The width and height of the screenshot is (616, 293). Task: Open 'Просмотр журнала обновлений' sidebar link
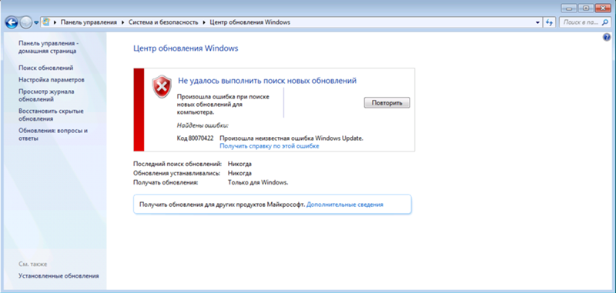pos(46,95)
